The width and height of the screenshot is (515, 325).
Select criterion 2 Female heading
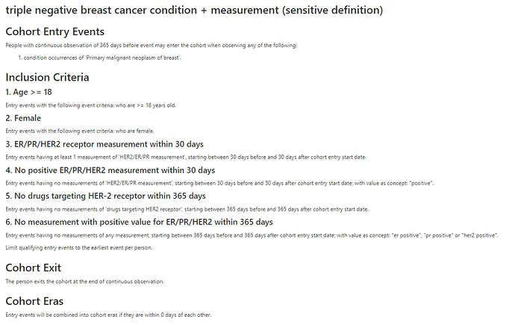[x=23, y=118]
